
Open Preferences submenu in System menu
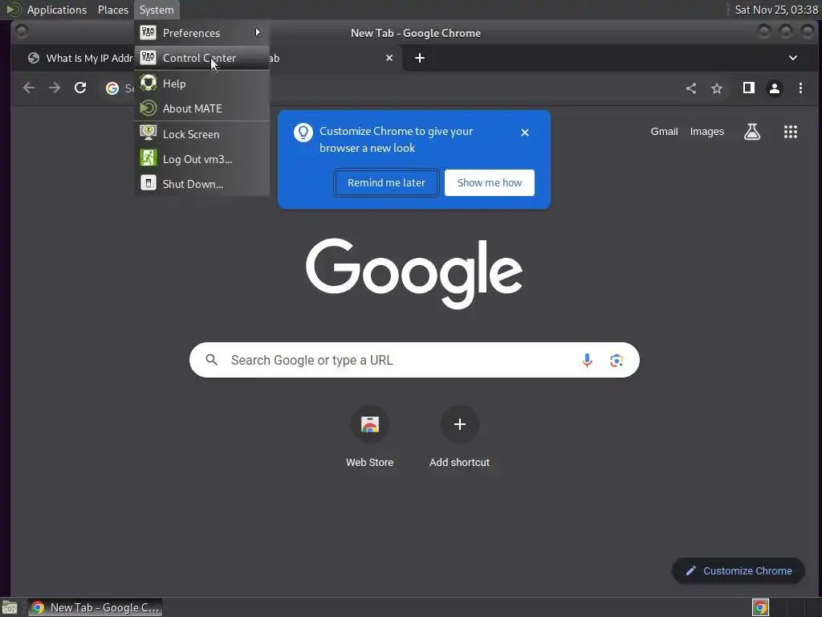pyautogui.click(x=201, y=33)
